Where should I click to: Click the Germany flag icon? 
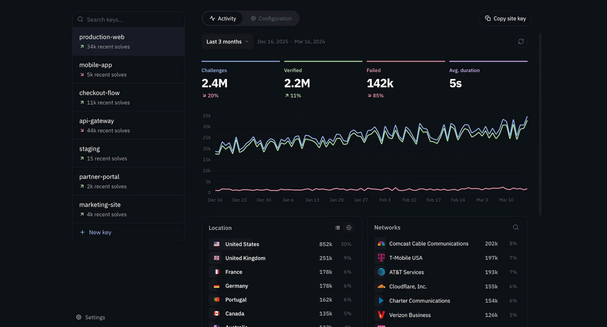coord(217,286)
